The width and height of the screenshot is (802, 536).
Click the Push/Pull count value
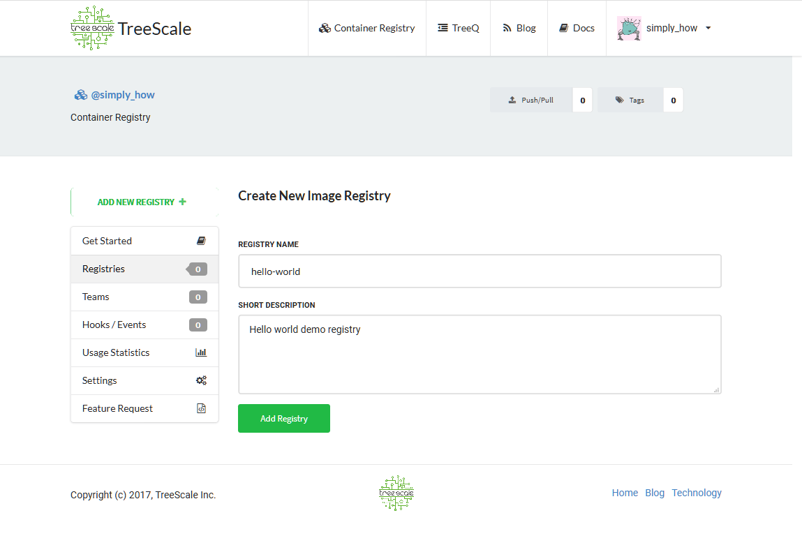click(583, 100)
